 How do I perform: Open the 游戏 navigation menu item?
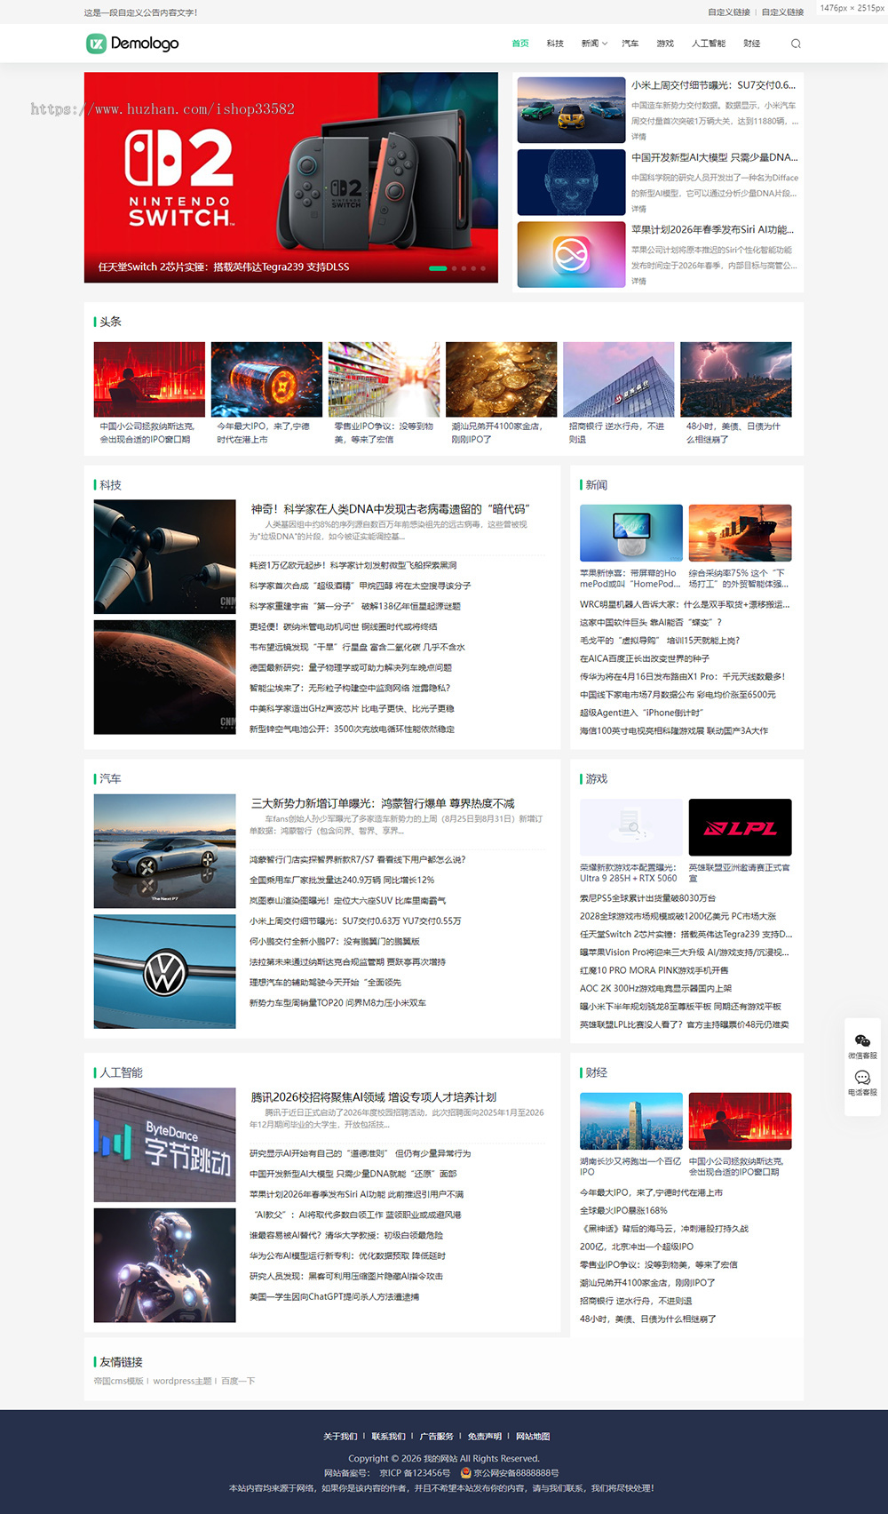[x=665, y=44]
